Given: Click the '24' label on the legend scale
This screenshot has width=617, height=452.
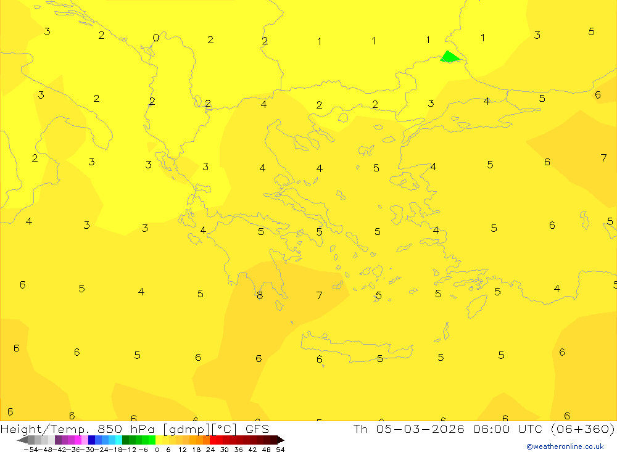Looking at the screenshot, I should pos(210,450).
